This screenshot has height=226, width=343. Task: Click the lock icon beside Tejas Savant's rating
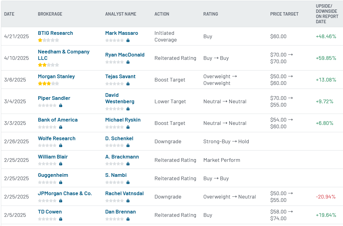pyautogui.click(x=128, y=84)
